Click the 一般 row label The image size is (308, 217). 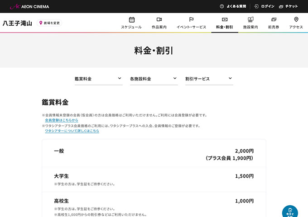click(x=59, y=151)
